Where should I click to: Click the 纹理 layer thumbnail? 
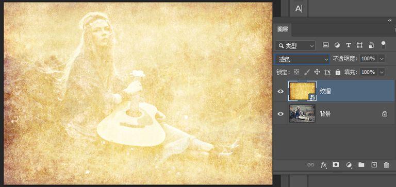[x=302, y=91]
